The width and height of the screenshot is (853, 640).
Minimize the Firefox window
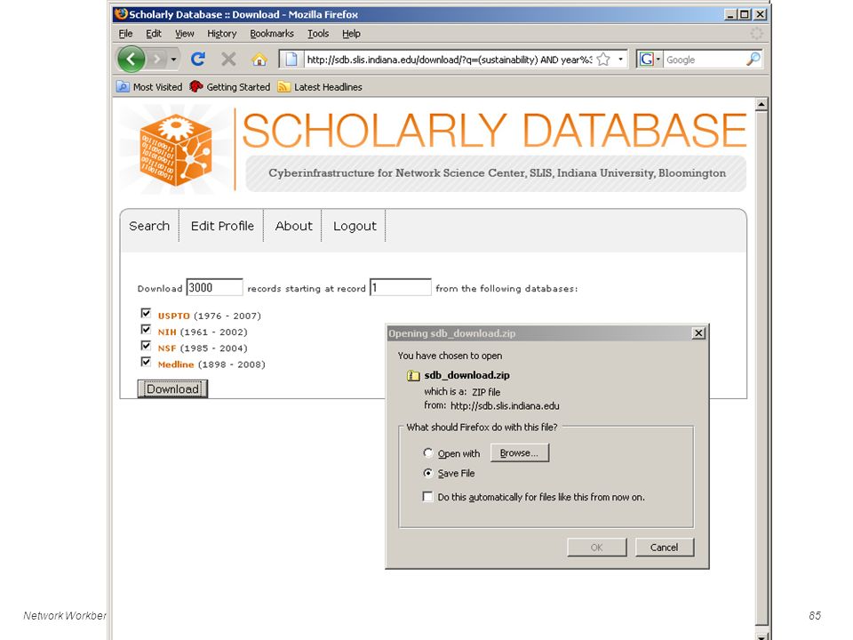point(730,14)
